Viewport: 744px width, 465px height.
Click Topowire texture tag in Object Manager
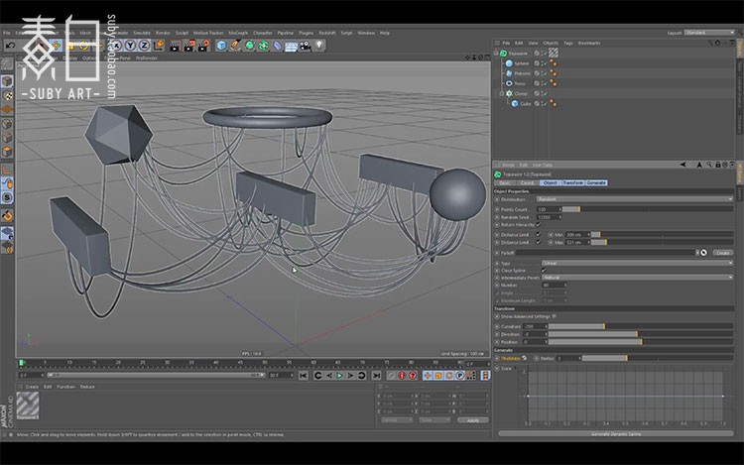pyautogui.click(x=554, y=53)
